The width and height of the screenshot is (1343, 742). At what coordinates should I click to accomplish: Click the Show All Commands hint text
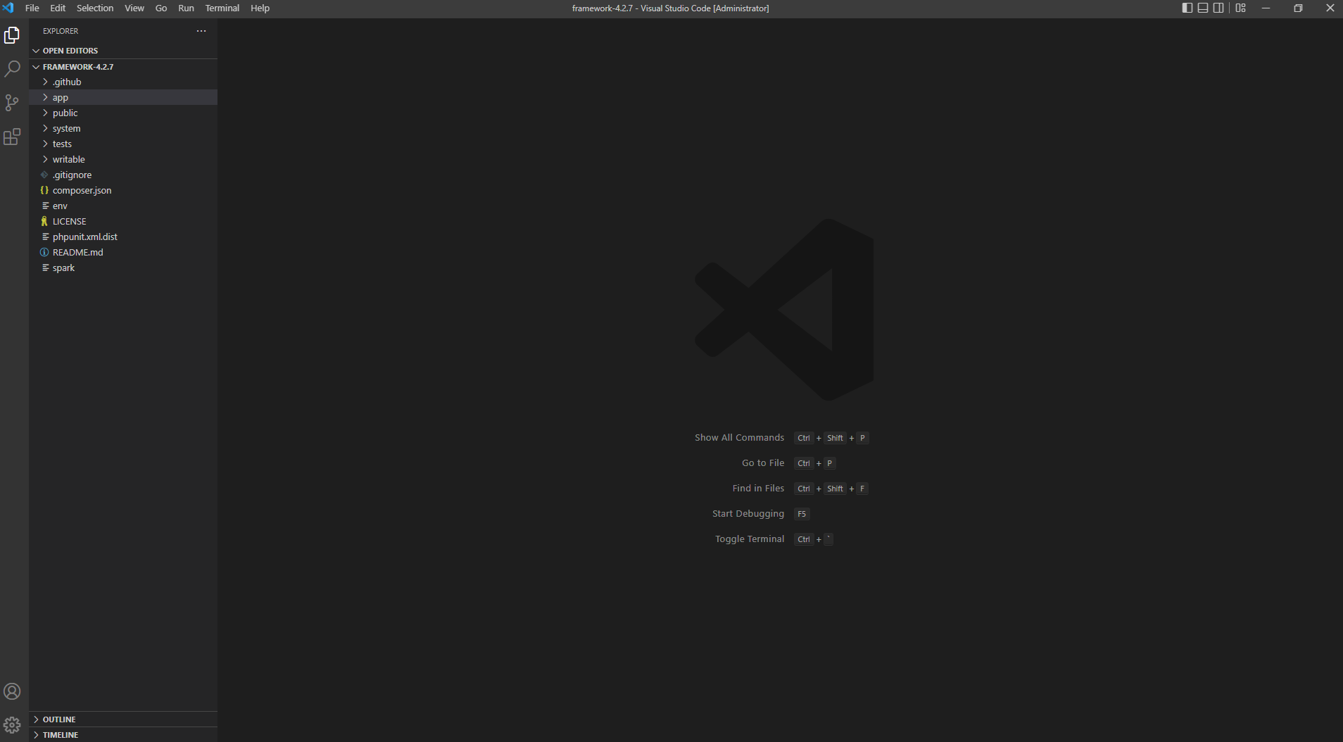[739, 438]
